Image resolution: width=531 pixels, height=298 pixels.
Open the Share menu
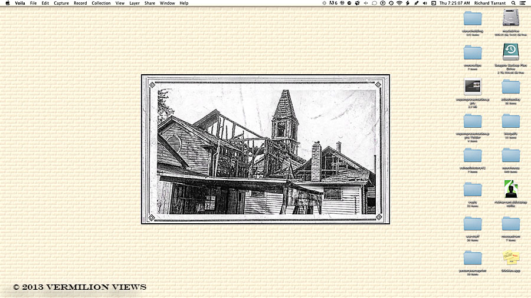point(150,3)
